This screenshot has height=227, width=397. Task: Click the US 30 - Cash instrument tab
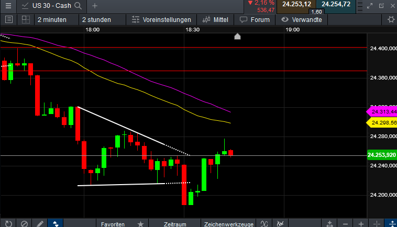coord(52,6)
